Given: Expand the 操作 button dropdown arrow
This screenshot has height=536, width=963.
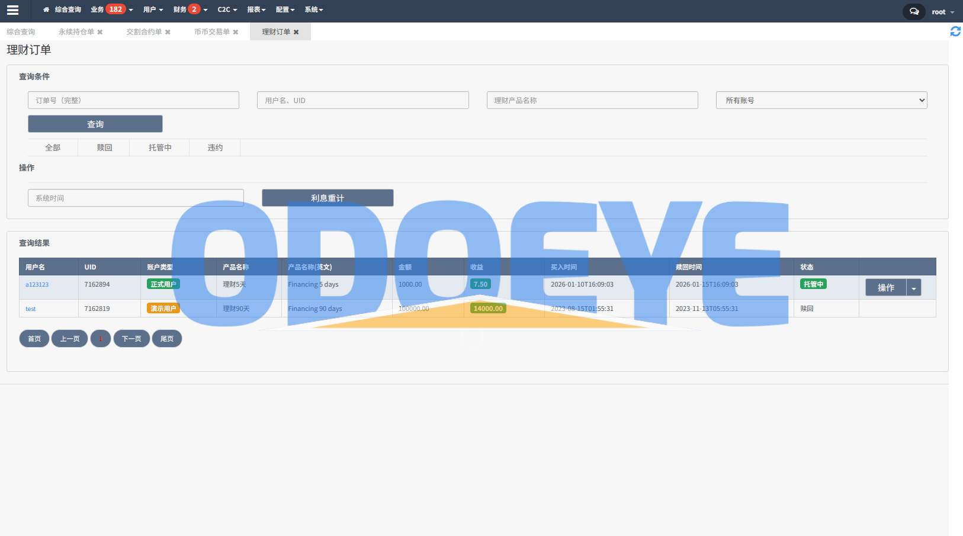Looking at the screenshot, I should tap(914, 288).
